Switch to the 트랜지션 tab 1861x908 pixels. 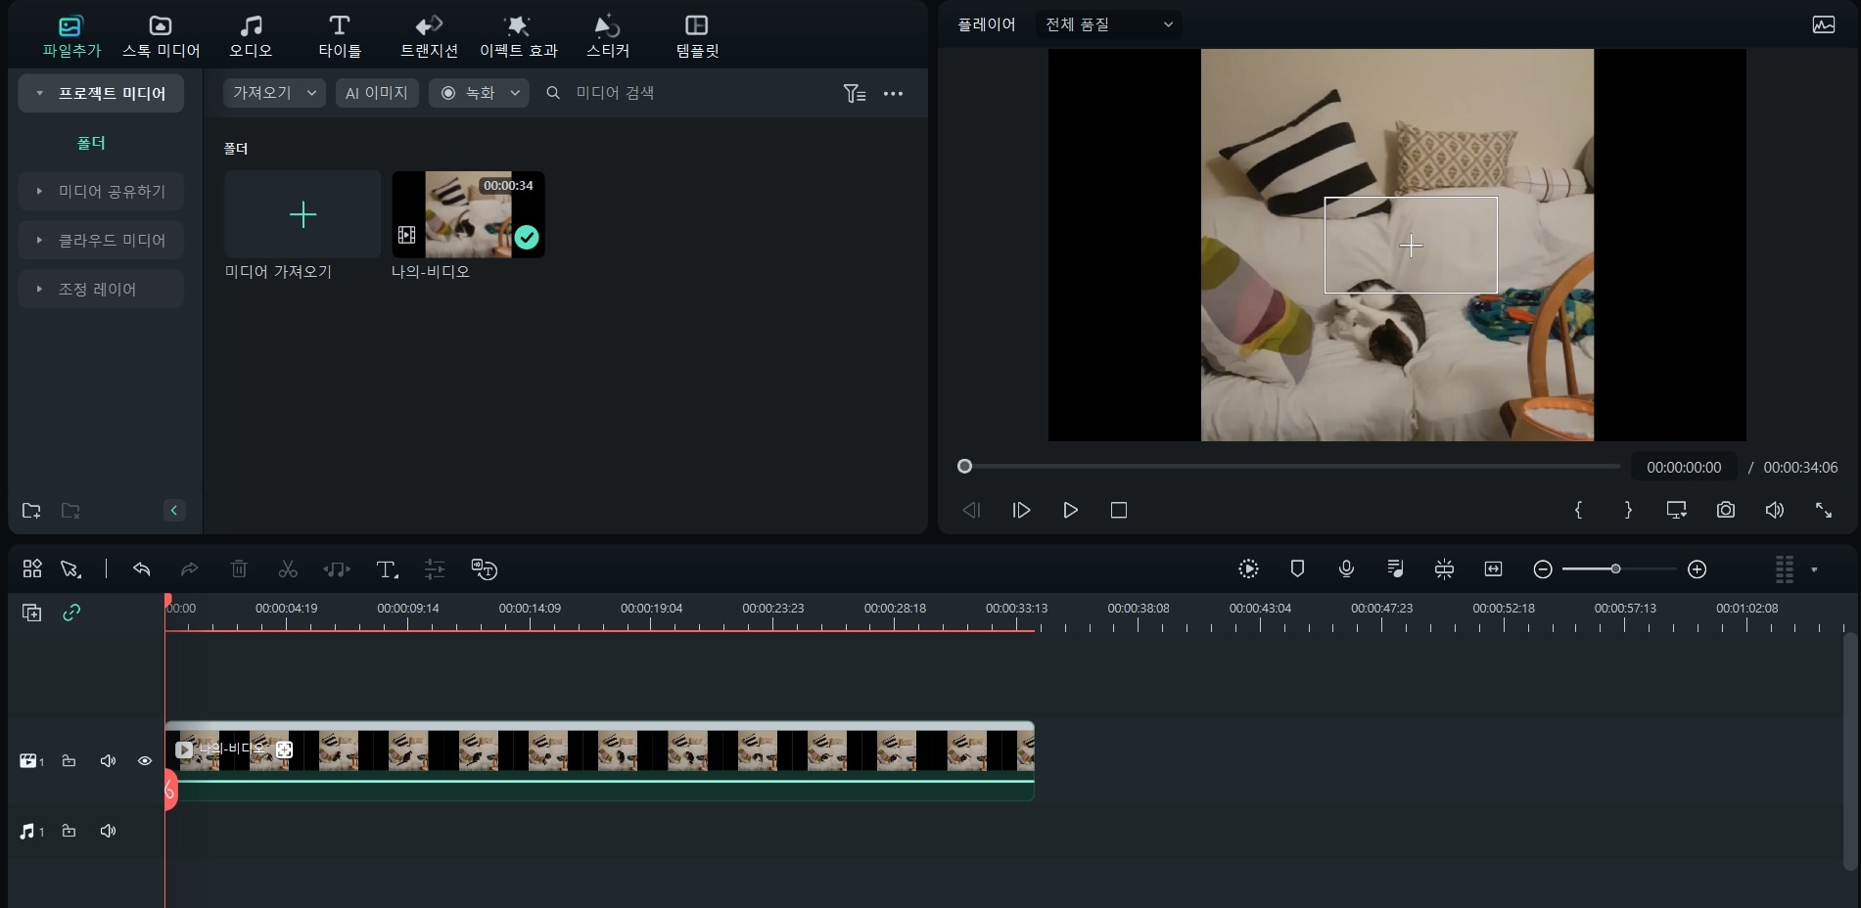click(x=429, y=37)
